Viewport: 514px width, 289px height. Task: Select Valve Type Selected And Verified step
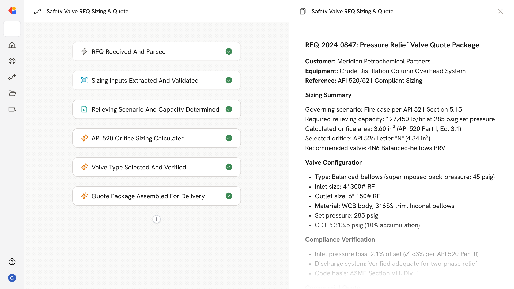(x=139, y=167)
